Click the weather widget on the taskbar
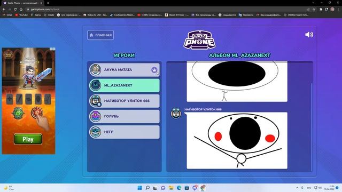Viewport: 342px width, 192px height. (x=9, y=188)
